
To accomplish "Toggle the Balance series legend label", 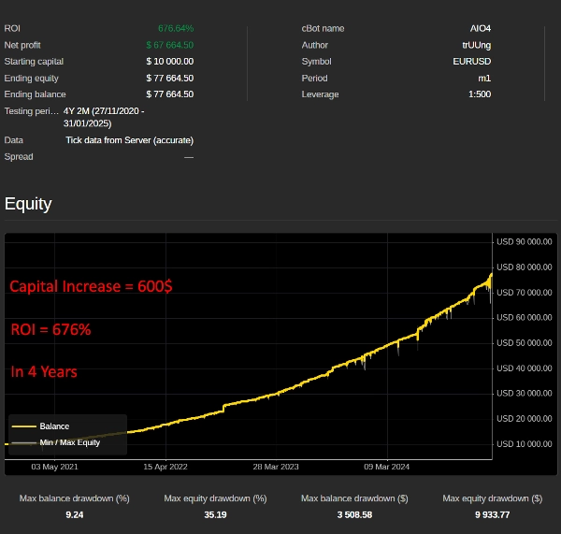I will point(54,426).
